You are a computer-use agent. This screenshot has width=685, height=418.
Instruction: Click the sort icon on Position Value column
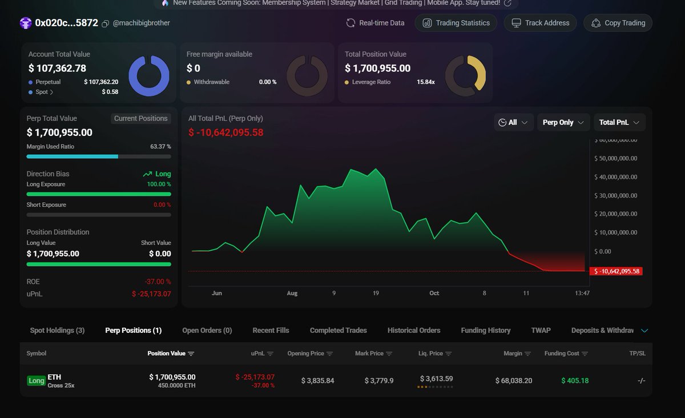tap(192, 353)
